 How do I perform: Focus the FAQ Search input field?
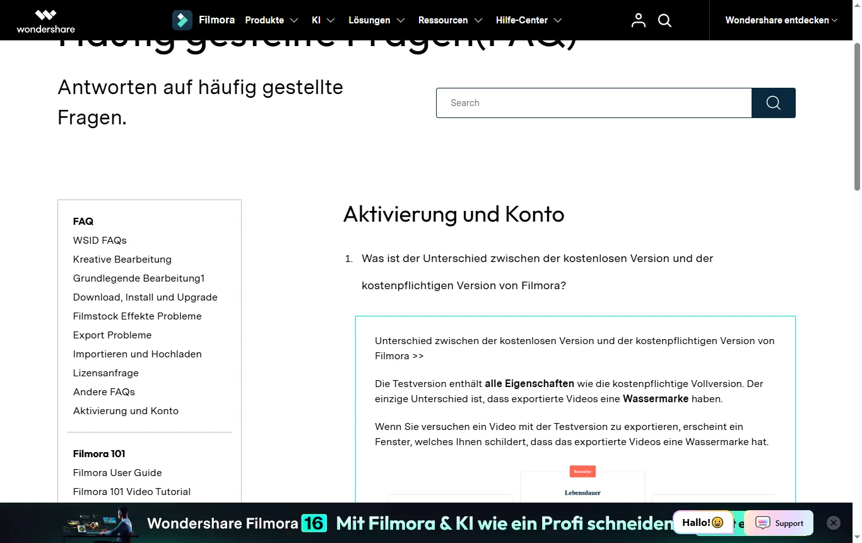594,103
